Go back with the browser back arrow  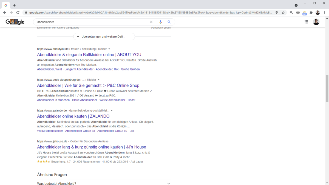(x=5, y=13)
